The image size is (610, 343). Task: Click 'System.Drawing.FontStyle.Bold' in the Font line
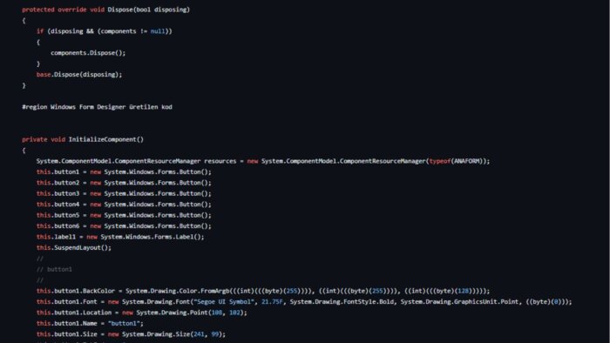[x=342, y=302]
